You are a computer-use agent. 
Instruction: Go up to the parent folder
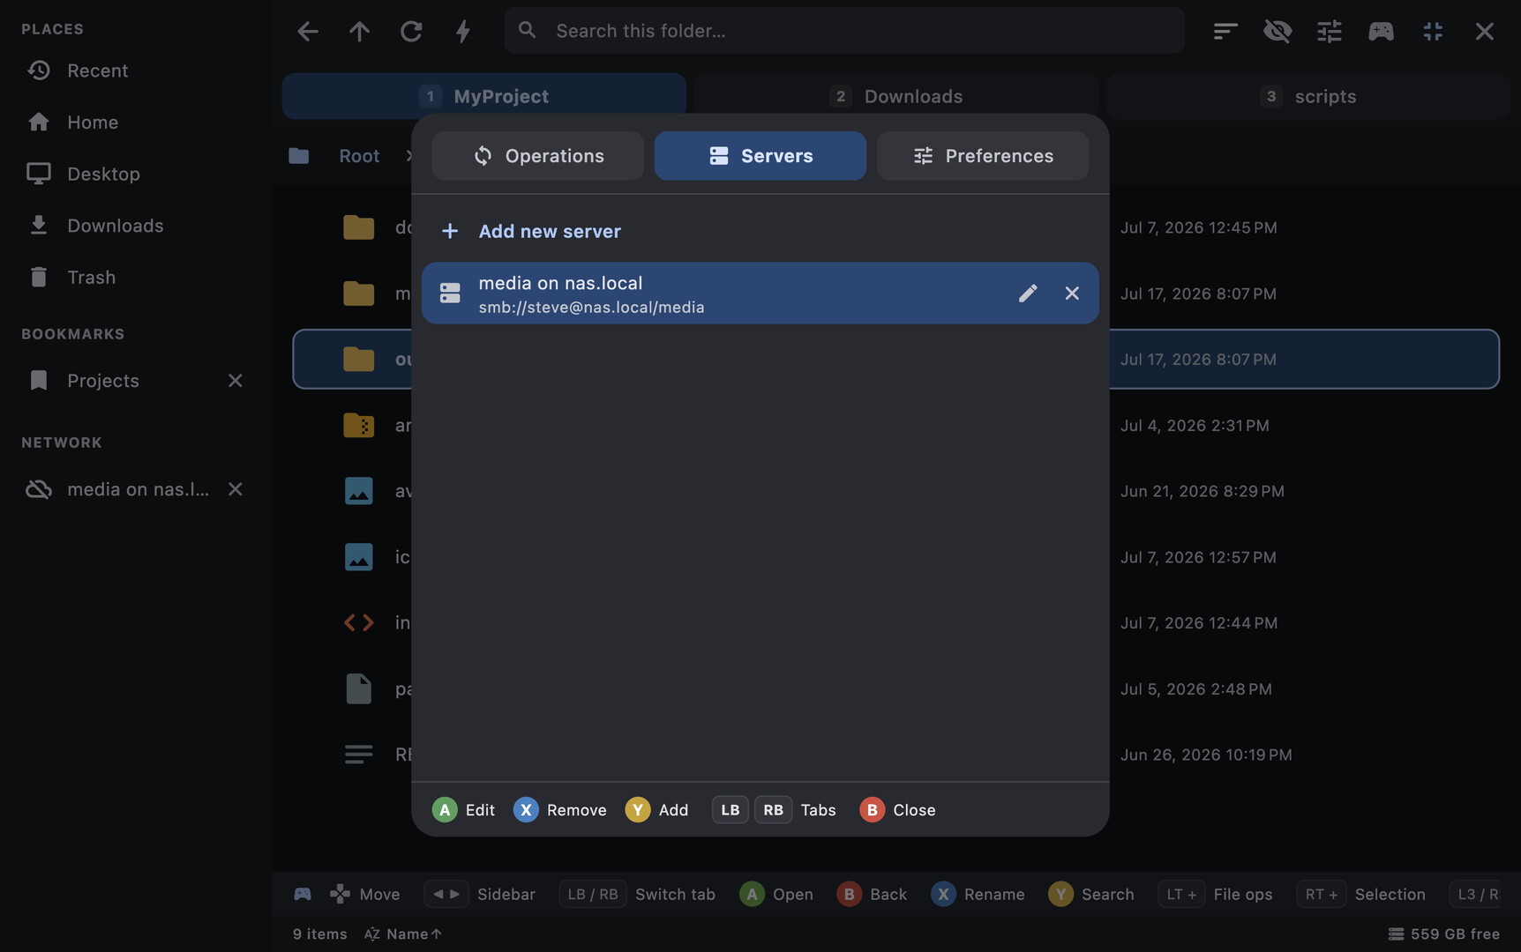click(x=359, y=31)
